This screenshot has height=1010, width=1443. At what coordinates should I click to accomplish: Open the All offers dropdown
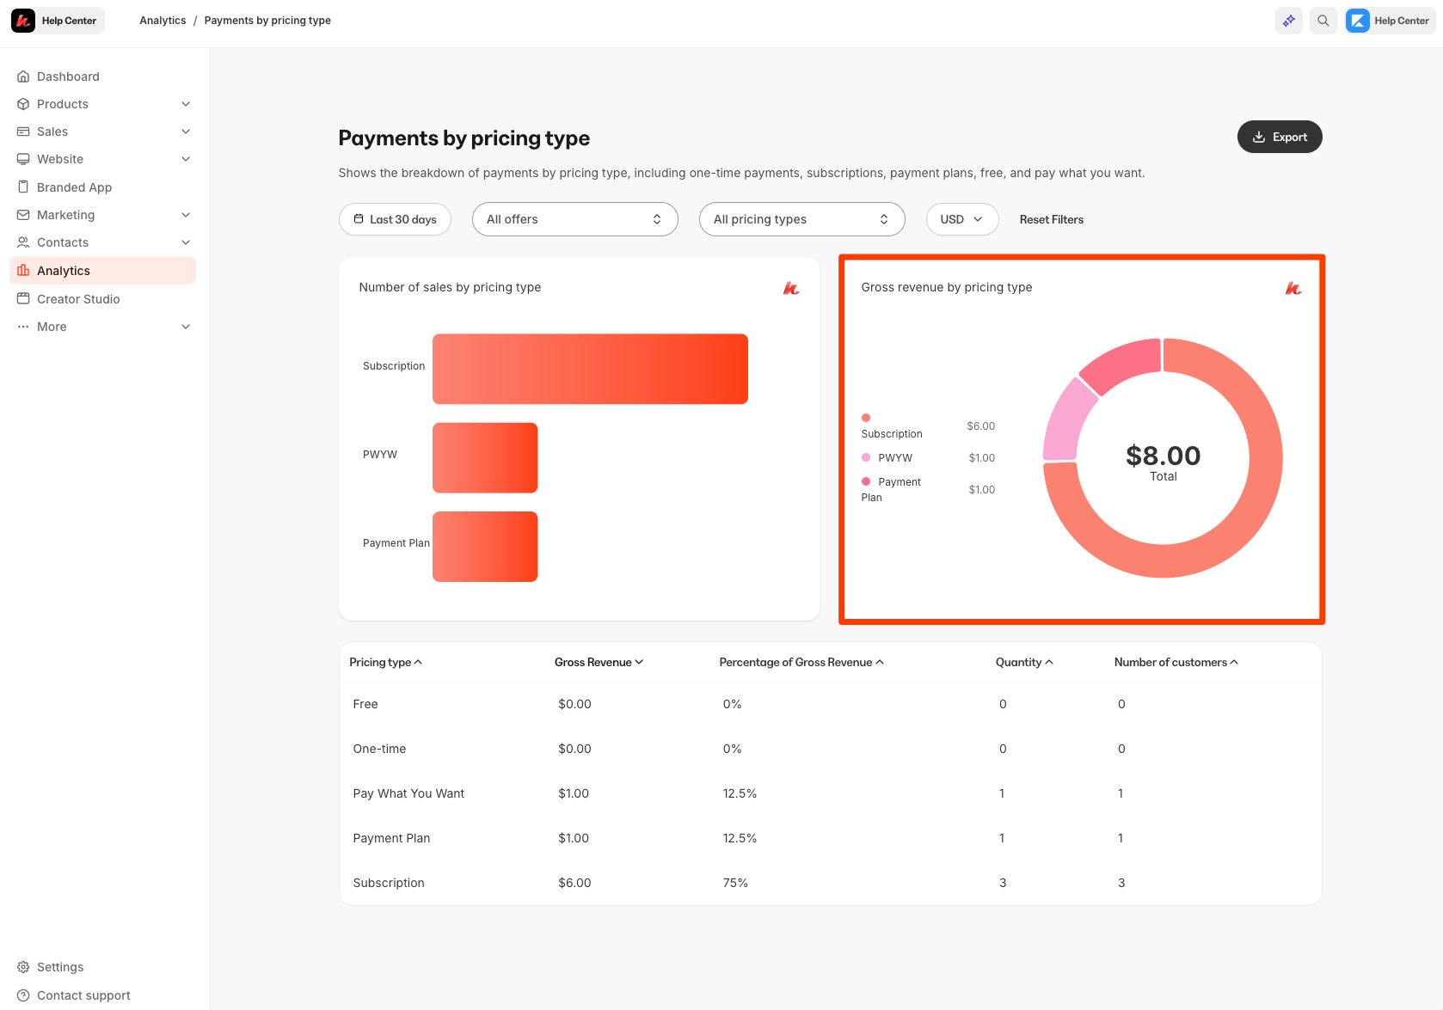(574, 219)
